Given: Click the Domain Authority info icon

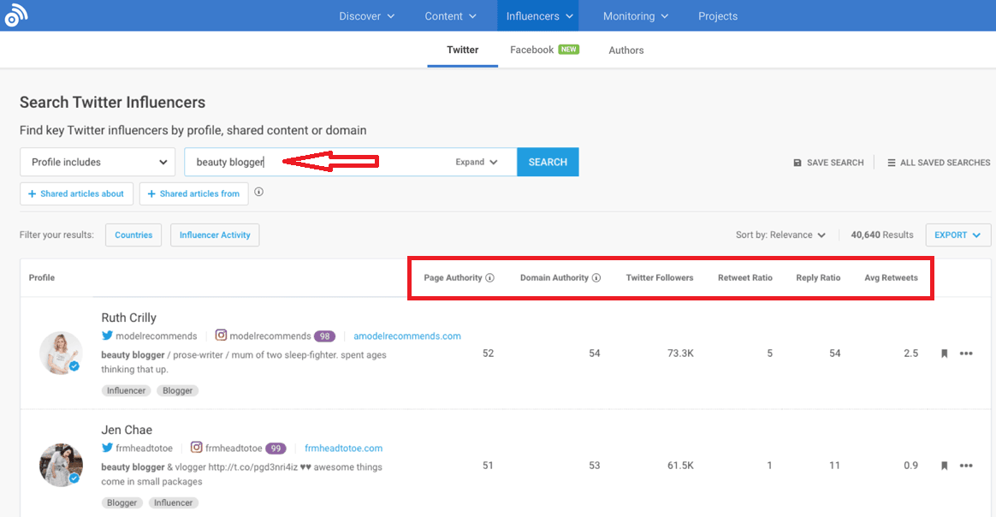Looking at the screenshot, I should pos(596,277).
